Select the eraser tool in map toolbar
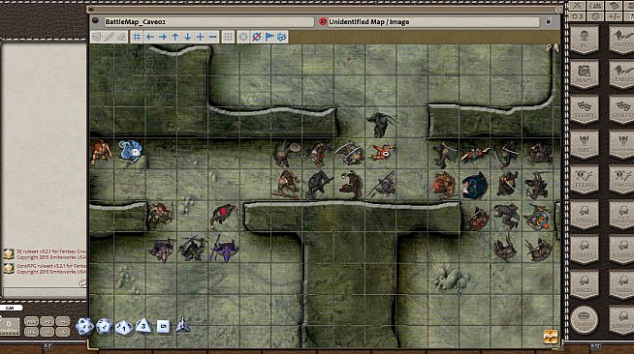Screen dimensions: 634x354 [122, 37]
